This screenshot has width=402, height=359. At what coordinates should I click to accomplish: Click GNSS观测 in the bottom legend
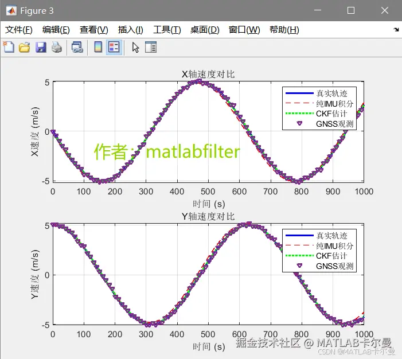click(335, 266)
